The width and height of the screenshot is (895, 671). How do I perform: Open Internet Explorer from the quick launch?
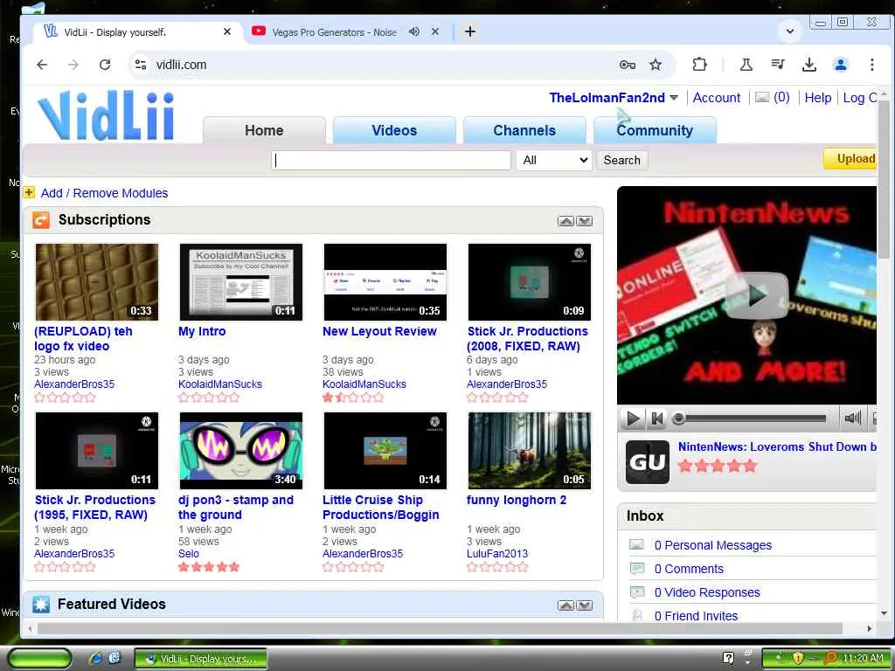click(x=95, y=659)
